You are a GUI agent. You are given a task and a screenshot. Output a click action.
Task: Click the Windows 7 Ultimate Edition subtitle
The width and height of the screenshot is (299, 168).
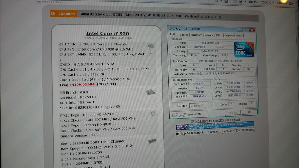coord(108,38)
